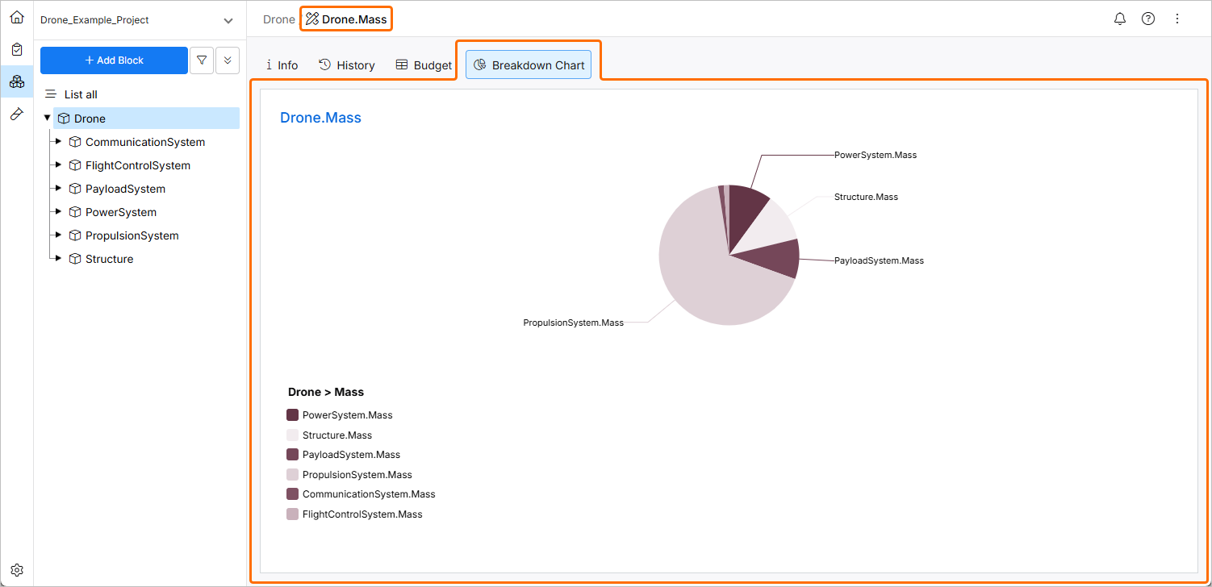Open the settings gear at the bottom
This screenshot has height=587, width=1212.
pyautogui.click(x=16, y=569)
